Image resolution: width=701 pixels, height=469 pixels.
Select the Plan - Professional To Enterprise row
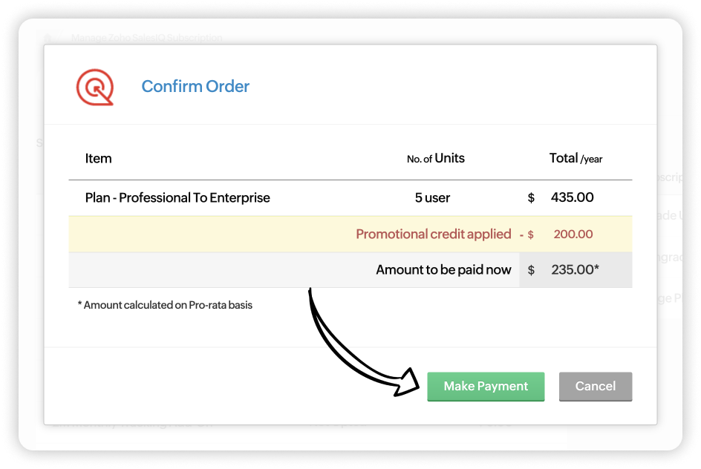(x=177, y=198)
